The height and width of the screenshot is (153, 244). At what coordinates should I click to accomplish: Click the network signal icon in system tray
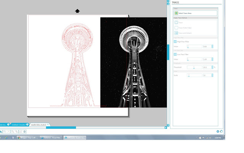207,138
